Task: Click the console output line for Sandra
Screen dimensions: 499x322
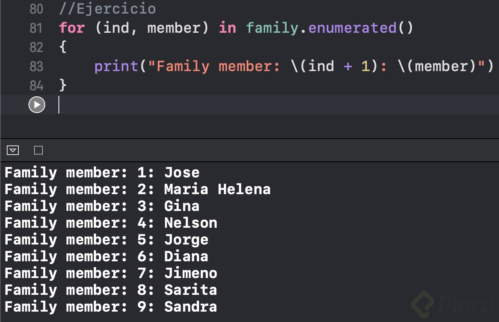Action: (111, 307)
